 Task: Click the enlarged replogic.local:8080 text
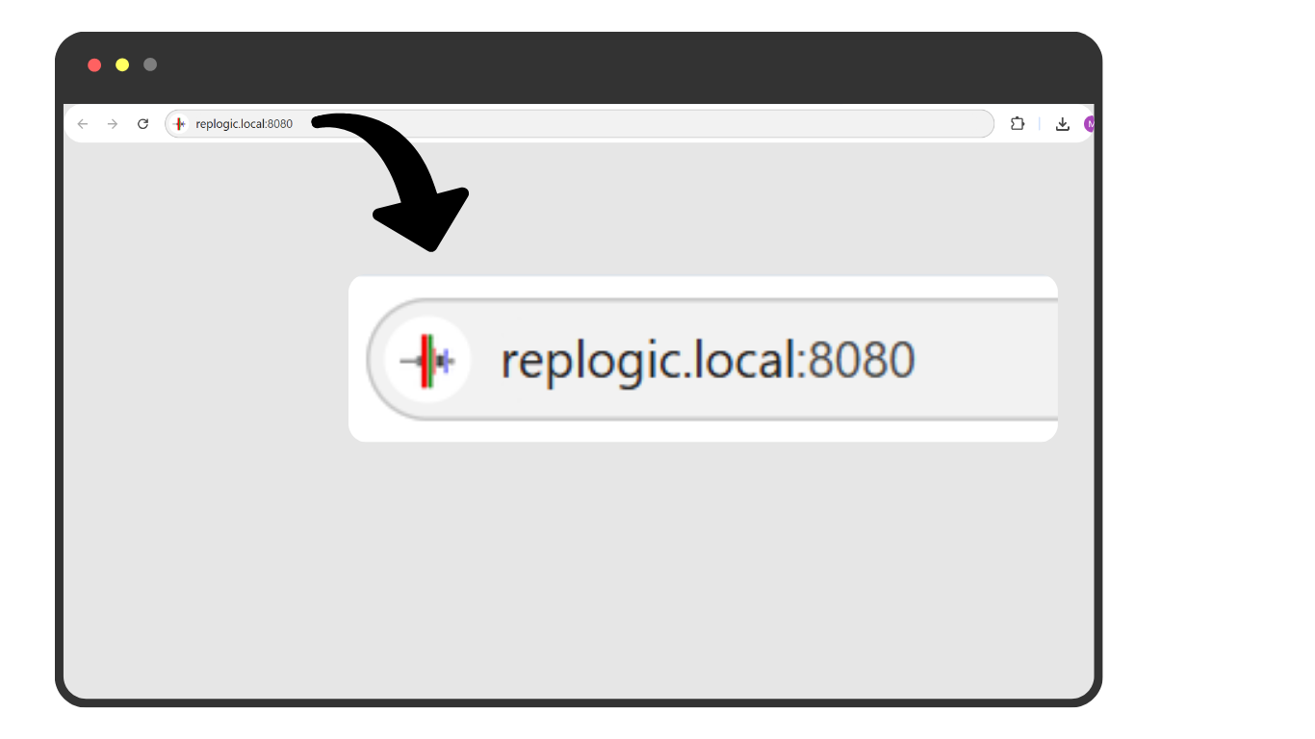[x=708, y=361]
